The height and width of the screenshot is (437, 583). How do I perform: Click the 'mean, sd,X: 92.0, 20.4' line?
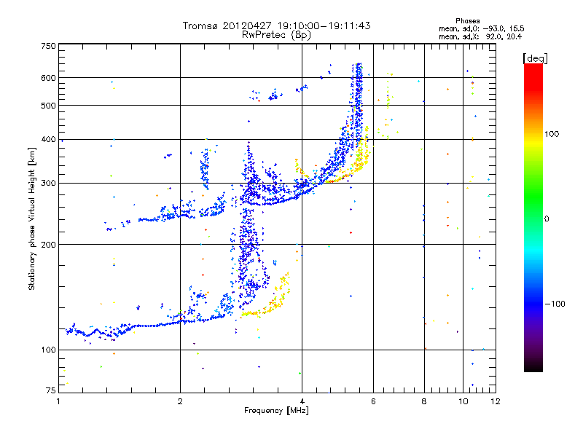coord(480,36)
